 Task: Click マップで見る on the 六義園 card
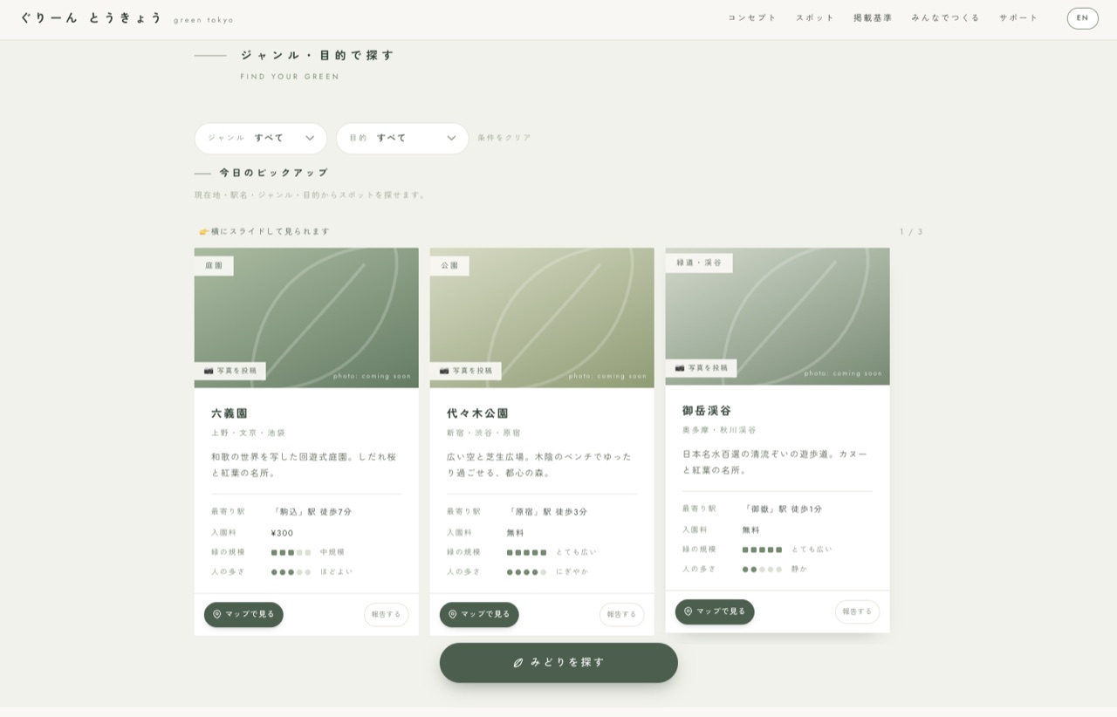tap(243, 615)
